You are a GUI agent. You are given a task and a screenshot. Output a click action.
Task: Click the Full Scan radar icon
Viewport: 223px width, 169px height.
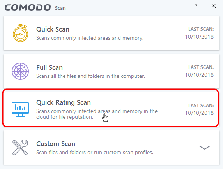pos(20,71)
